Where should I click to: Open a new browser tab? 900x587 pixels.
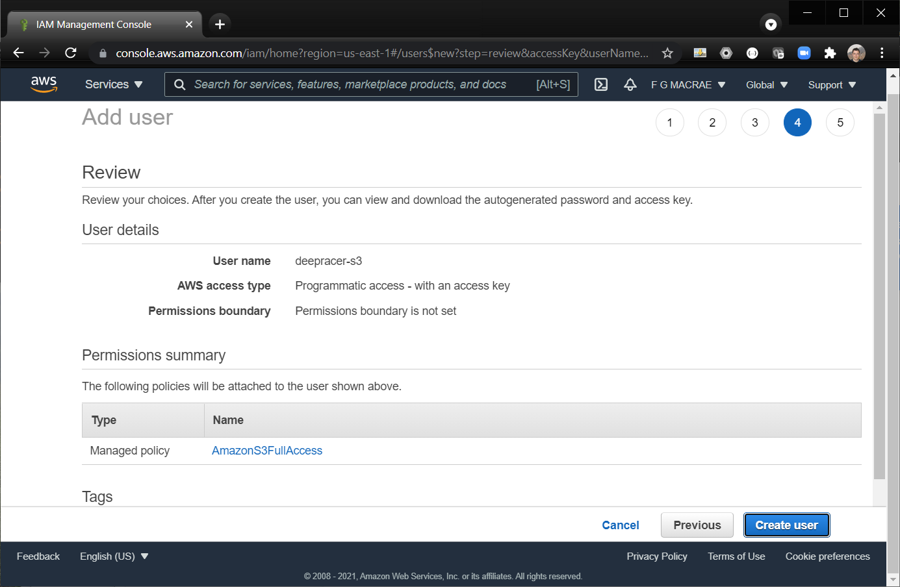coord(220,24)
